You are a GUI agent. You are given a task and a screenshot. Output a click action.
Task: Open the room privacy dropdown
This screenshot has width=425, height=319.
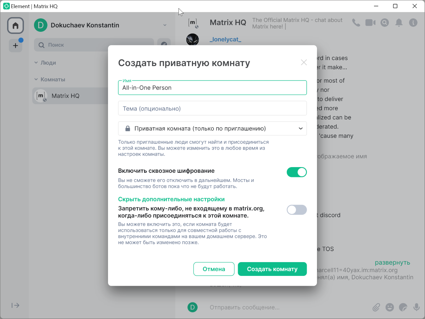tap(212, 129)
